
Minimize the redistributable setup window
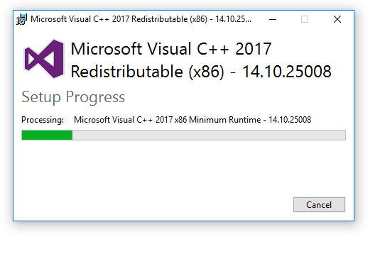click(x=273, y=19)
